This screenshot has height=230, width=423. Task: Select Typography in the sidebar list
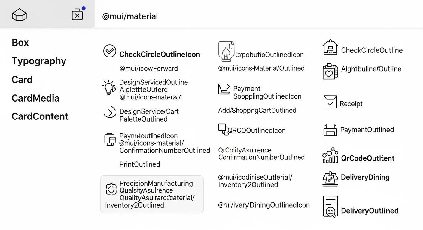tap(39, 61)
